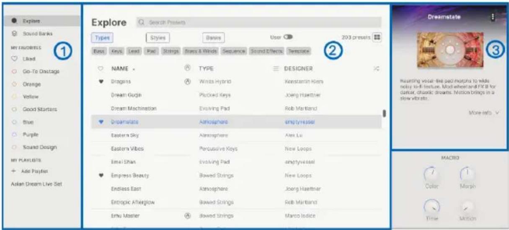Select the Banks filter tab
The width and height of the screenshot is (509, 230).
coord(214,38)
